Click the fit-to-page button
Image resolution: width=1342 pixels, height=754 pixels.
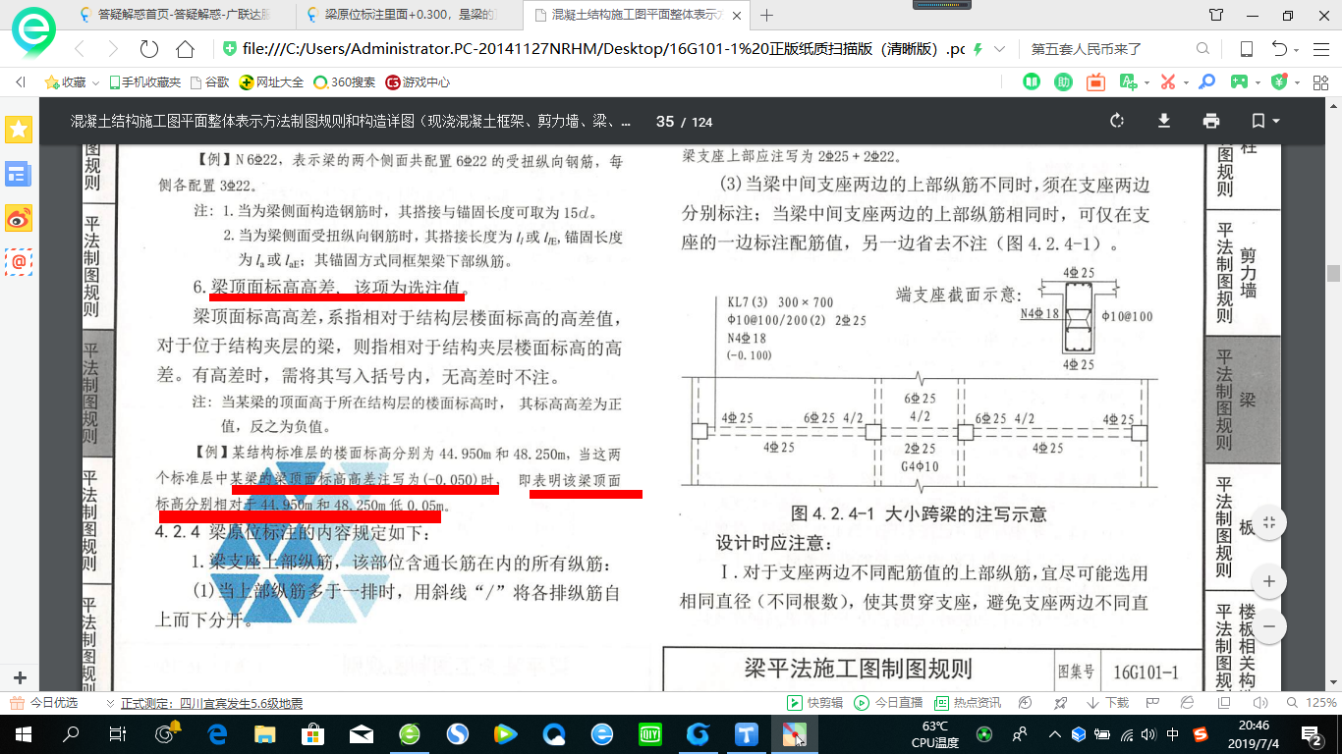click(x=1269, y=522)
